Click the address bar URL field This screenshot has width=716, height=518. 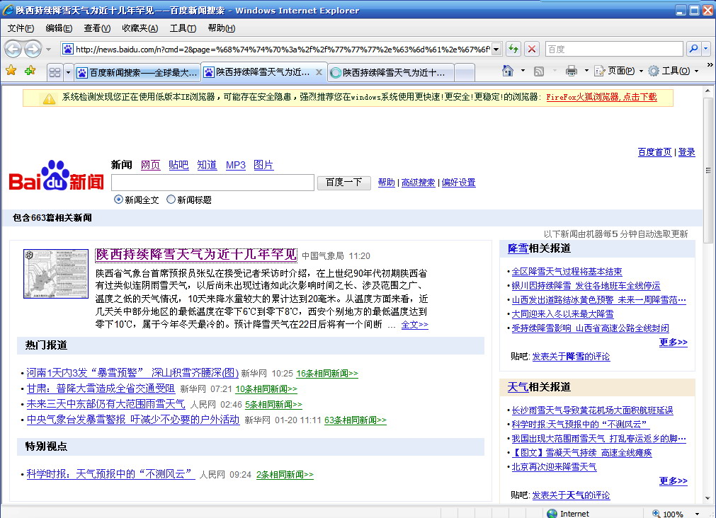283,49
